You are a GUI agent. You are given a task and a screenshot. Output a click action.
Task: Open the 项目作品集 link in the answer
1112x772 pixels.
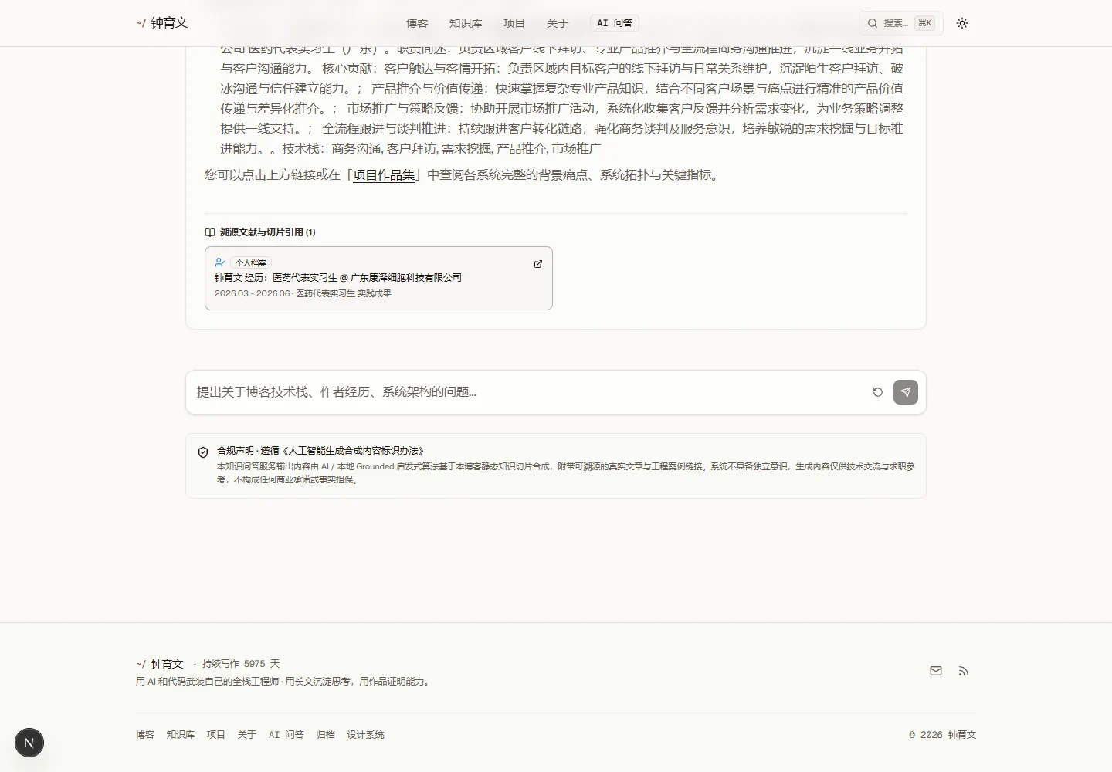384,175
